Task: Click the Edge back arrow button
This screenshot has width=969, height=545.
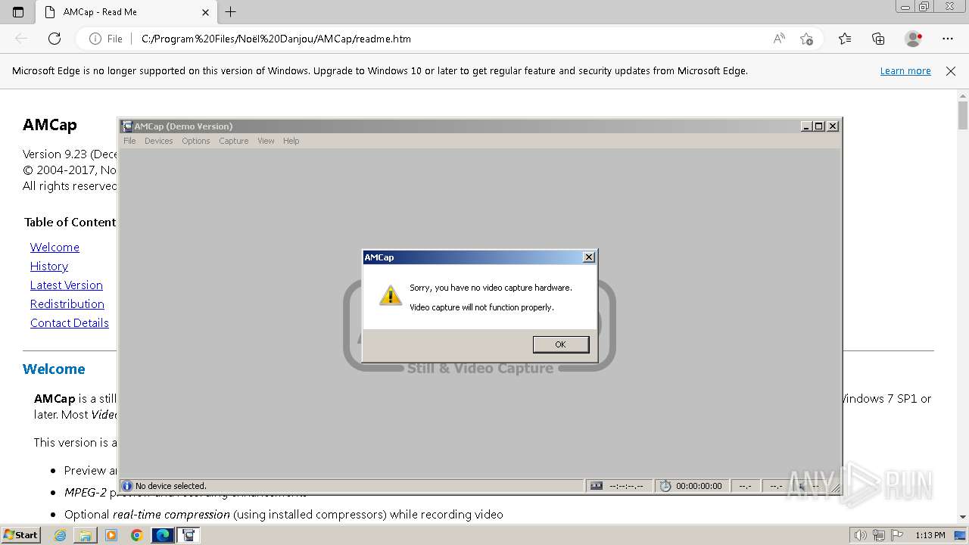Action: point(21,39)
